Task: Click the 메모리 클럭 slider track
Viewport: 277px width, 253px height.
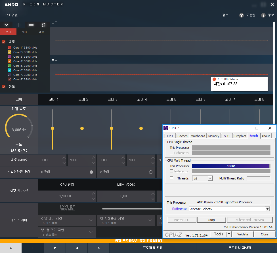Action: point(132,209)
